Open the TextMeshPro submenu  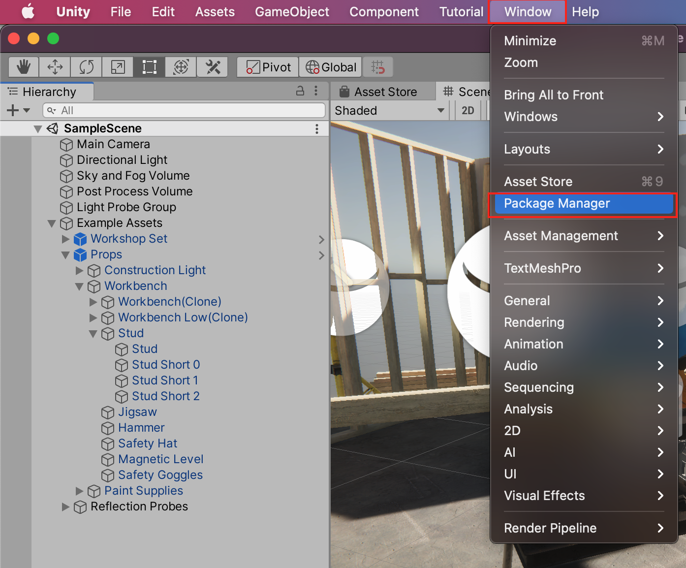point(584,268)
